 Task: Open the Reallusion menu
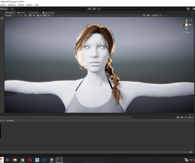[12, 5]
